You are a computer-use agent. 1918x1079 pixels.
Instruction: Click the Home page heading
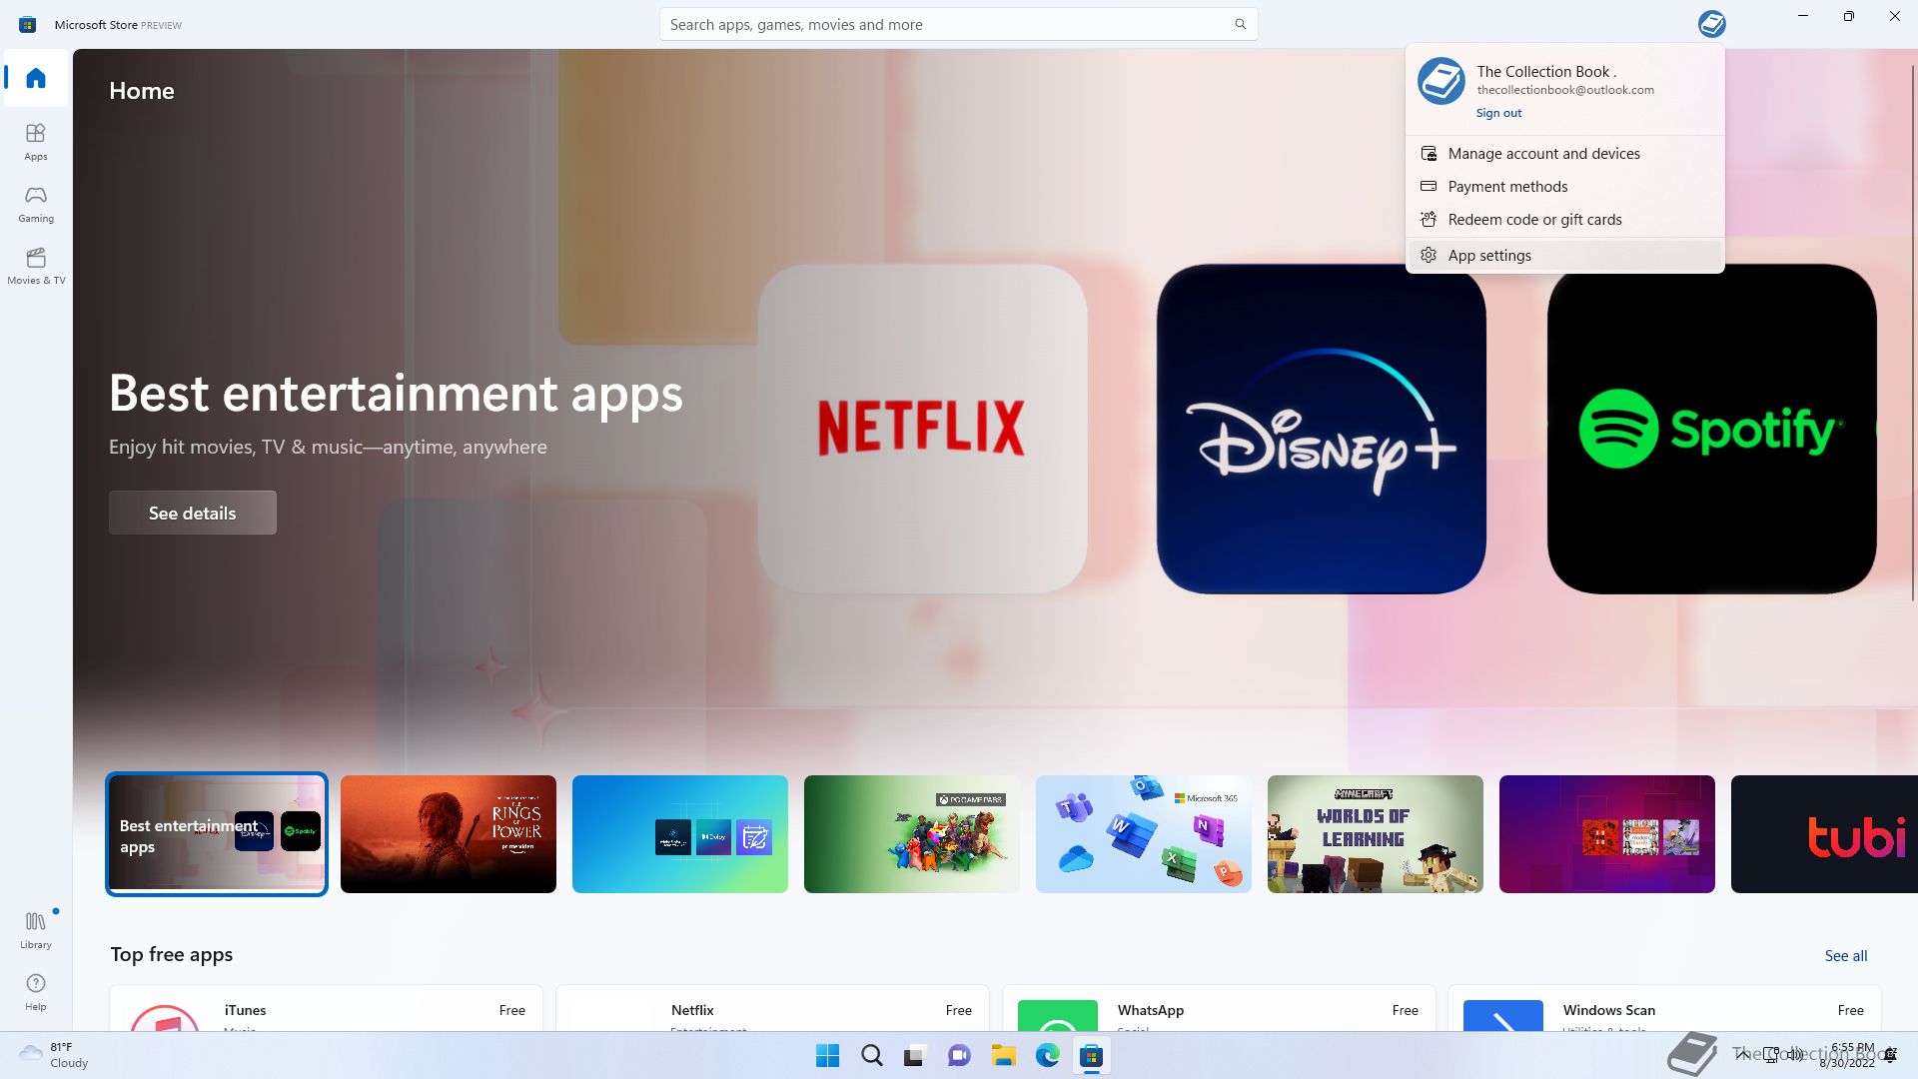pos(142,91)
